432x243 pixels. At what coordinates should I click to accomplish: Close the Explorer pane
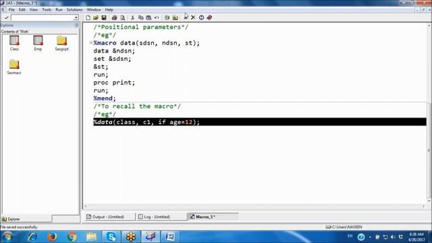(77, 26)
